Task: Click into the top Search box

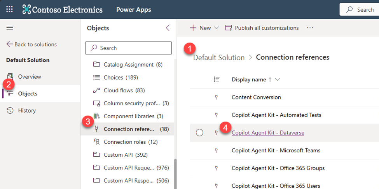Action: 359,10
